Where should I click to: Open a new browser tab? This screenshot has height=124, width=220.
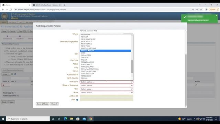pos(65,5)
